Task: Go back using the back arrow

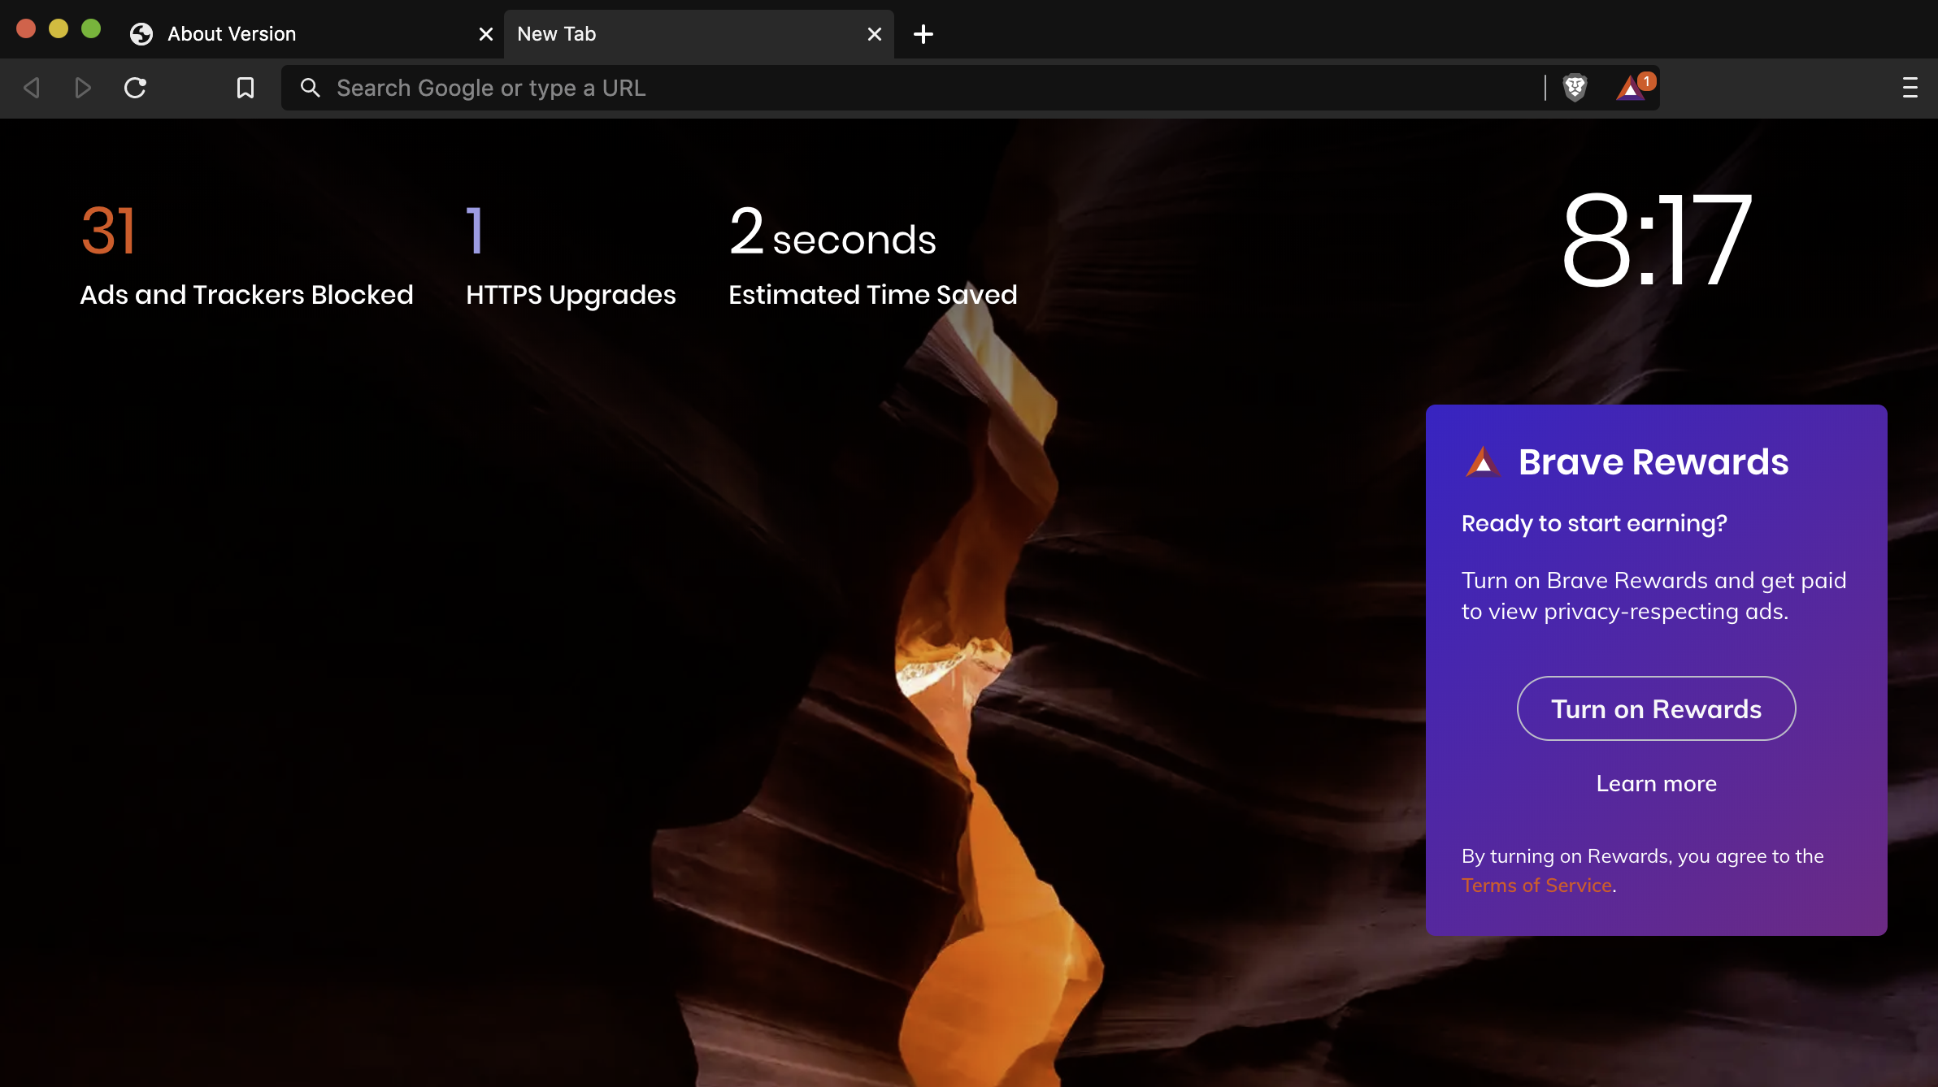Action: coord(32,88)
